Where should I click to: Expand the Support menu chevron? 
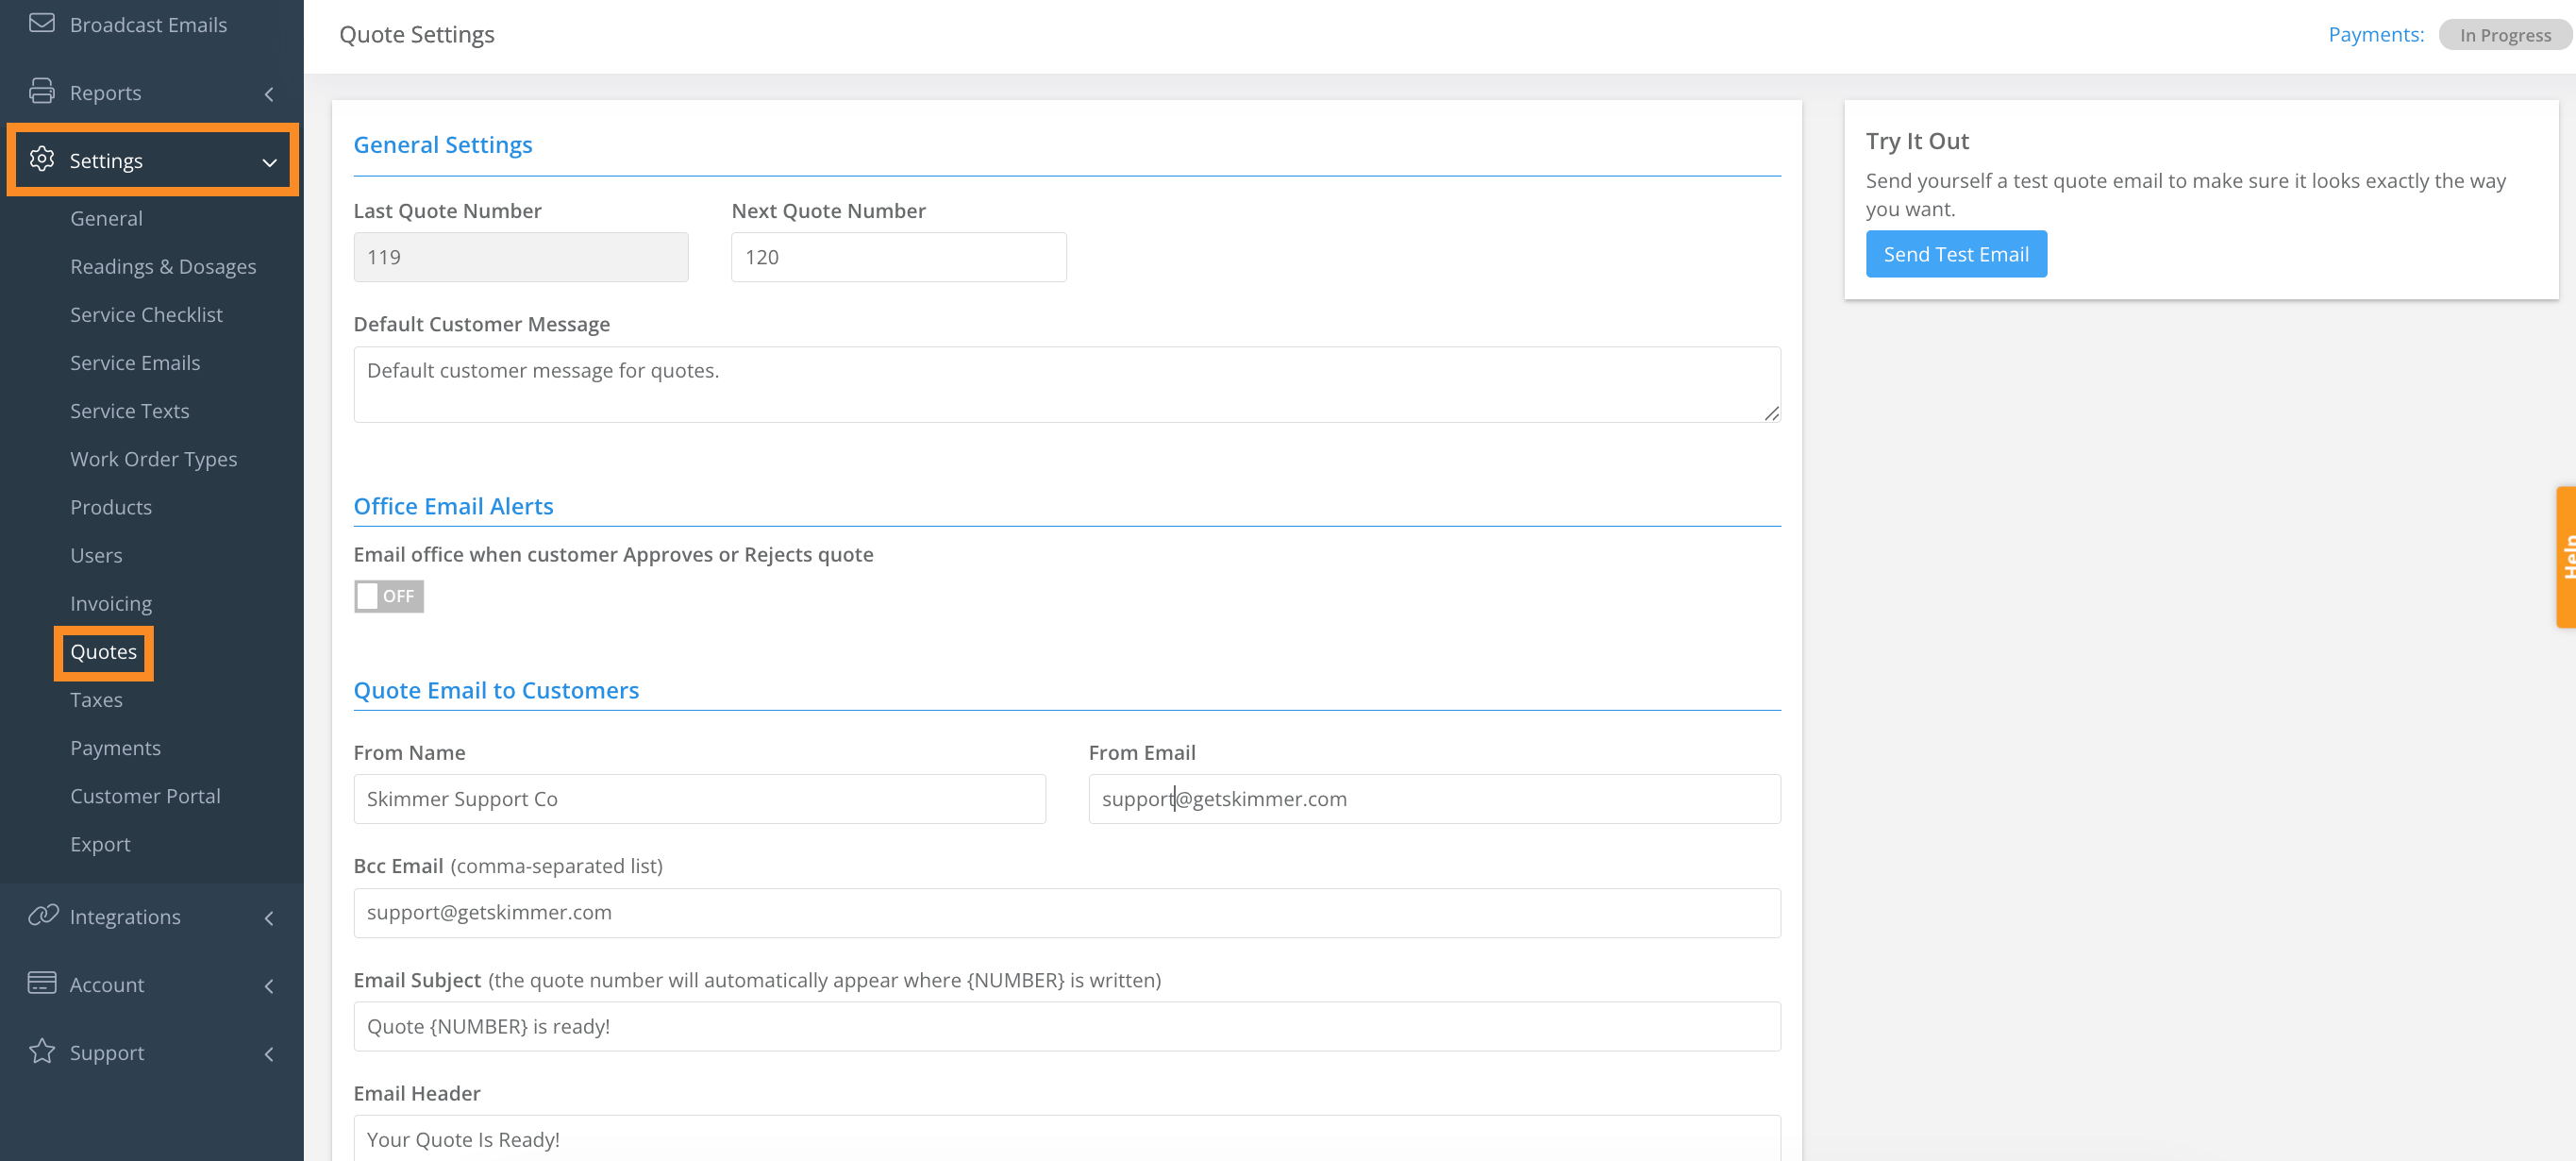(x=269, y=1054)
